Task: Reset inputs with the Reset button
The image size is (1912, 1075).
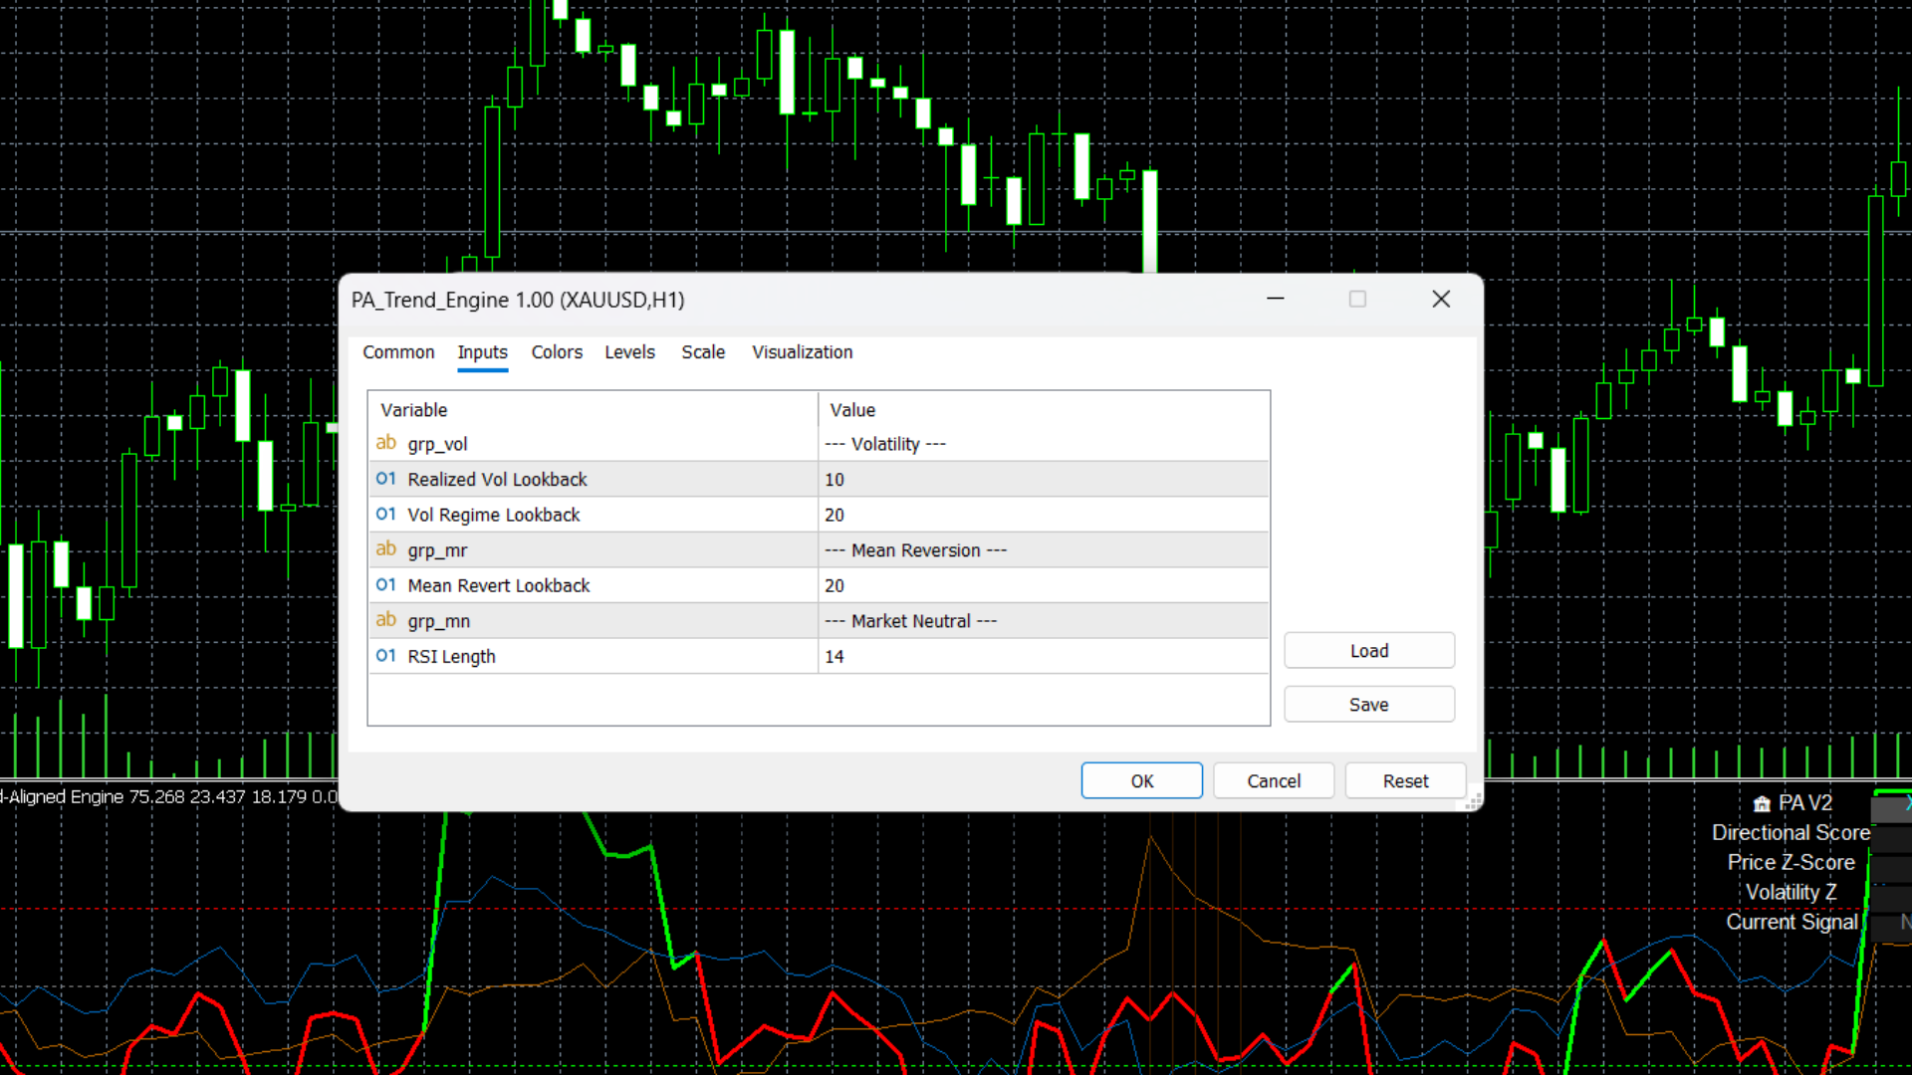Action: tap(1404, 780)
